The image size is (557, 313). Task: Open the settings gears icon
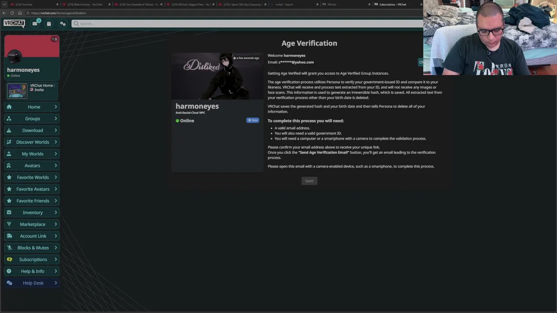click(63, 23)
